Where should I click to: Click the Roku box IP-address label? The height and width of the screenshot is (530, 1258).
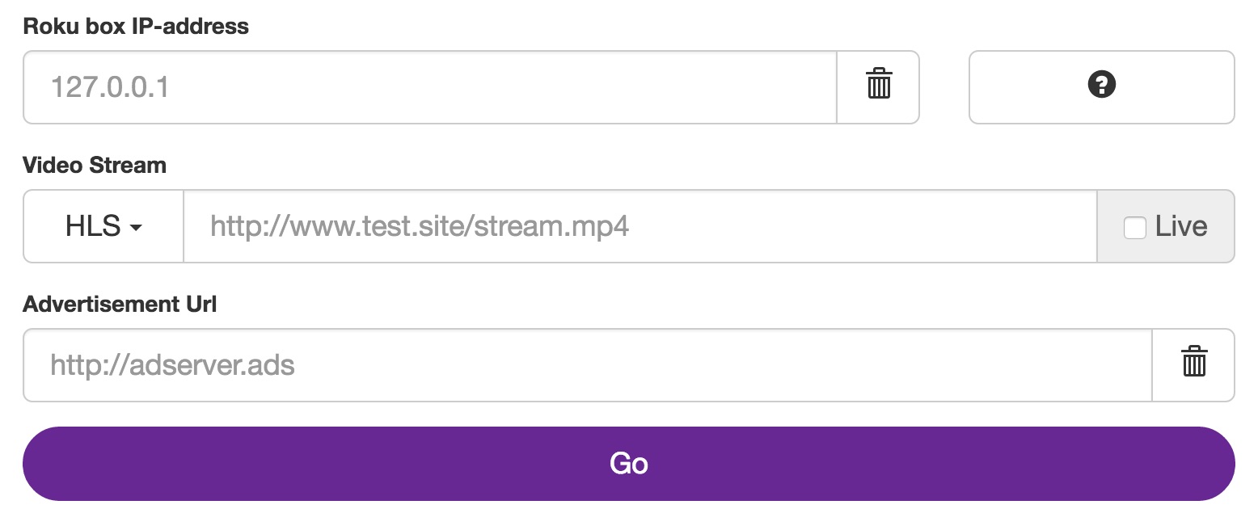click(x=136, y=27)
